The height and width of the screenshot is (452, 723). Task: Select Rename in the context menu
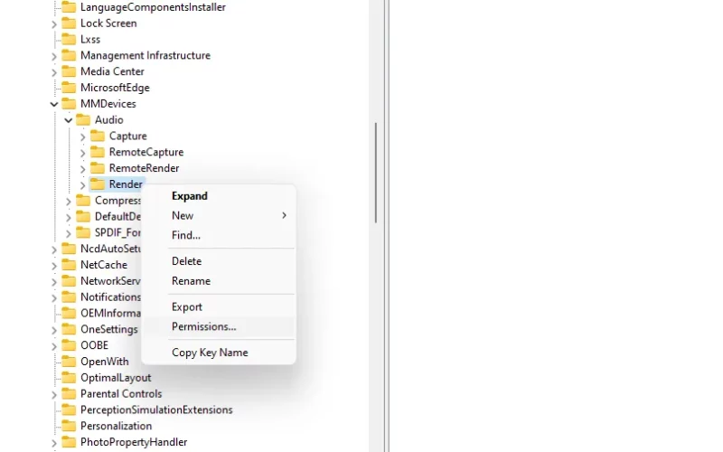219,281
